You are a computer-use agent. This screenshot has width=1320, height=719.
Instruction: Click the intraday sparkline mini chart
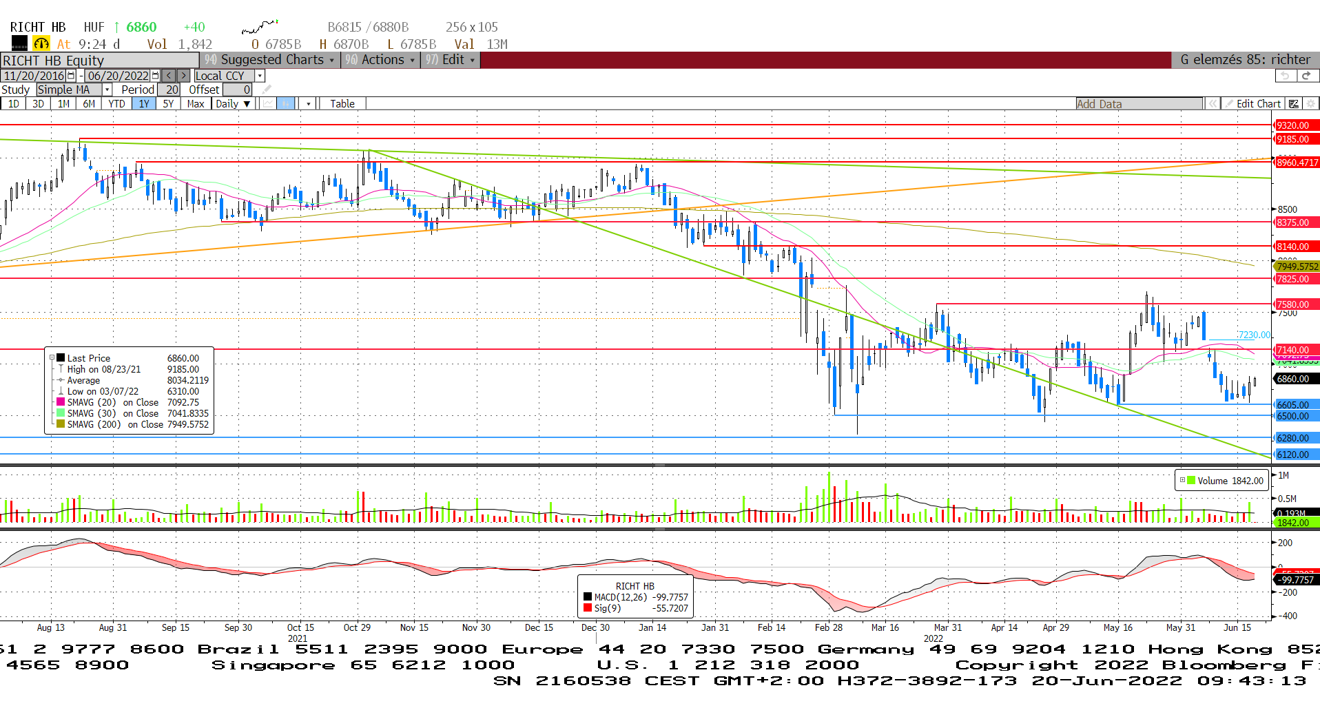[260, 27]
